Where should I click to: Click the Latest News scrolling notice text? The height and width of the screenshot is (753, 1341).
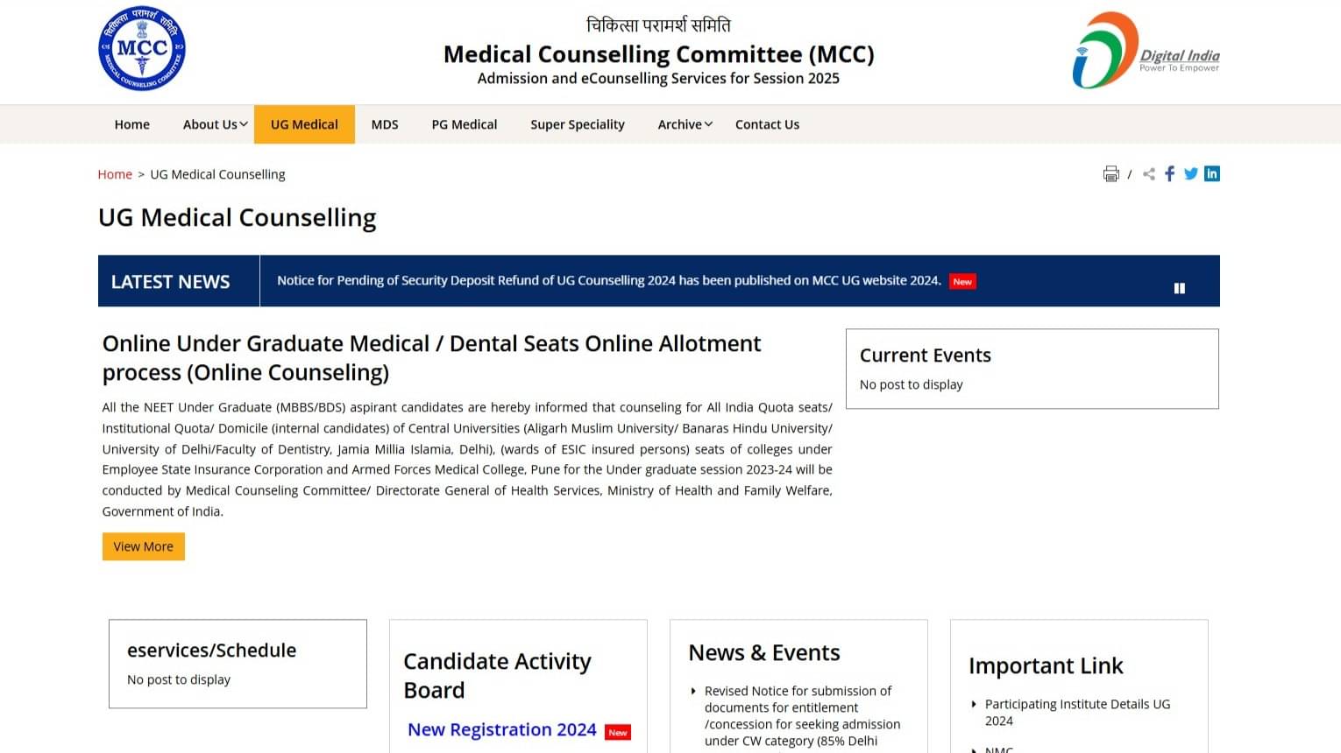tap(608, 280)
